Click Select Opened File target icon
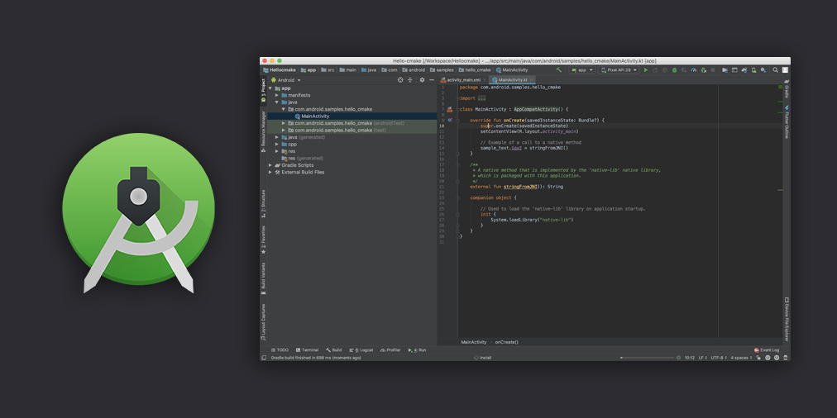The width and height of the screenshot is (837, 418). (x=400, y=80)
